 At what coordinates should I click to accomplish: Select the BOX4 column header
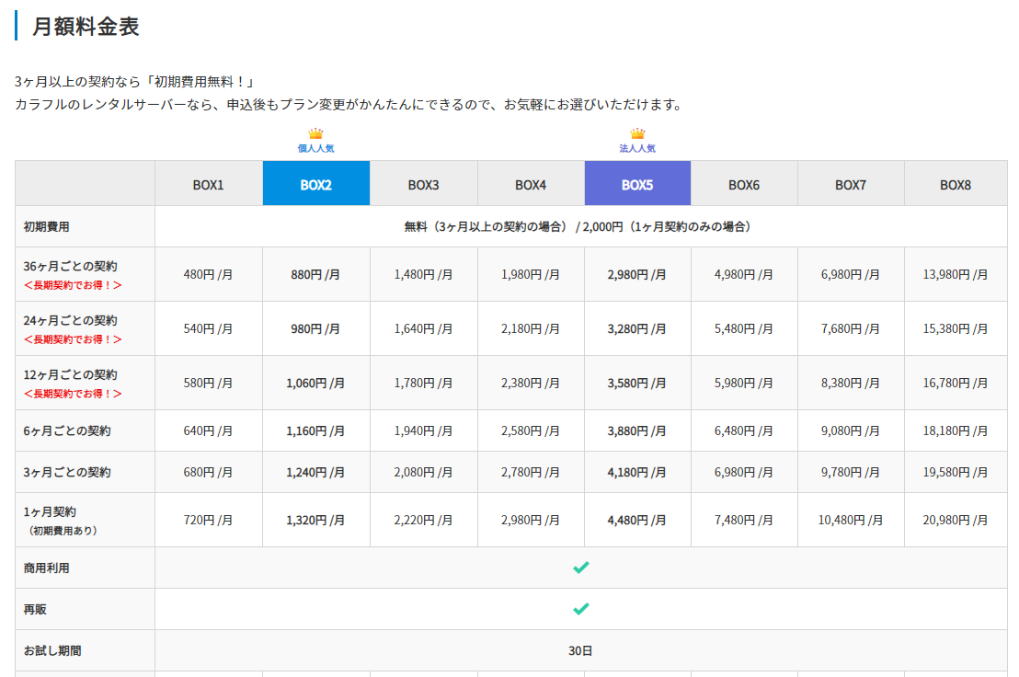click(x=531, y=185)
